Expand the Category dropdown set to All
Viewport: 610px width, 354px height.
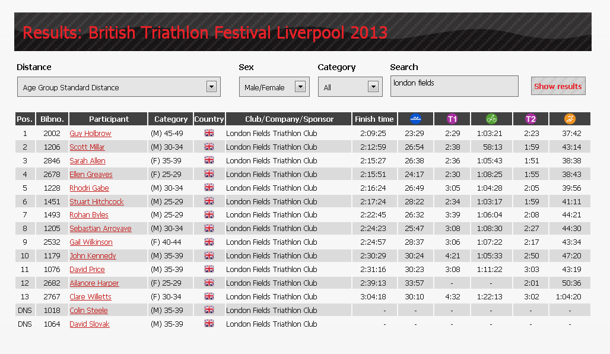[x=350, y=87]
